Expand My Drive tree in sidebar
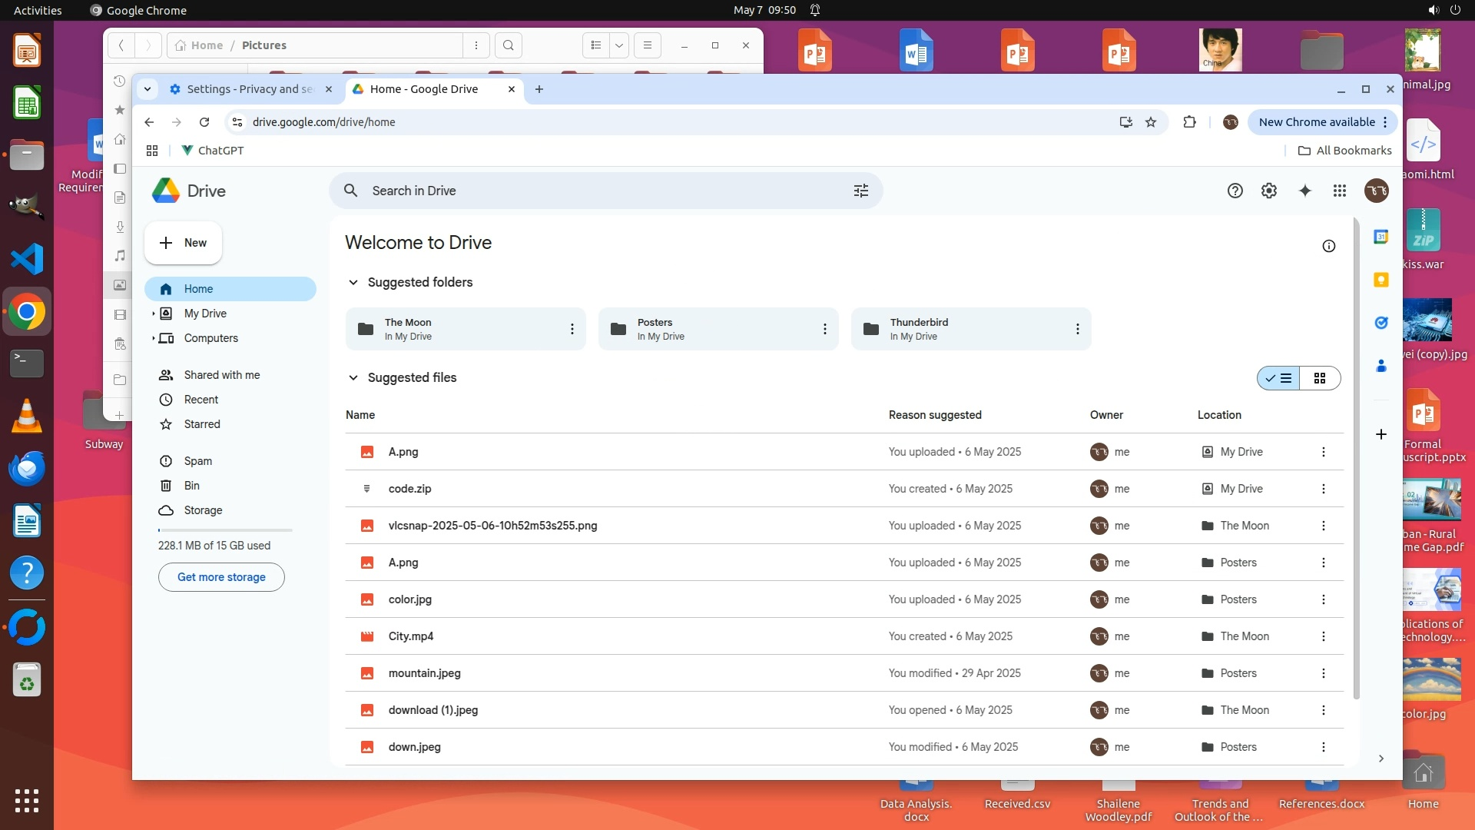Viewport: 1475px width, 830px height. coord(154,314)
